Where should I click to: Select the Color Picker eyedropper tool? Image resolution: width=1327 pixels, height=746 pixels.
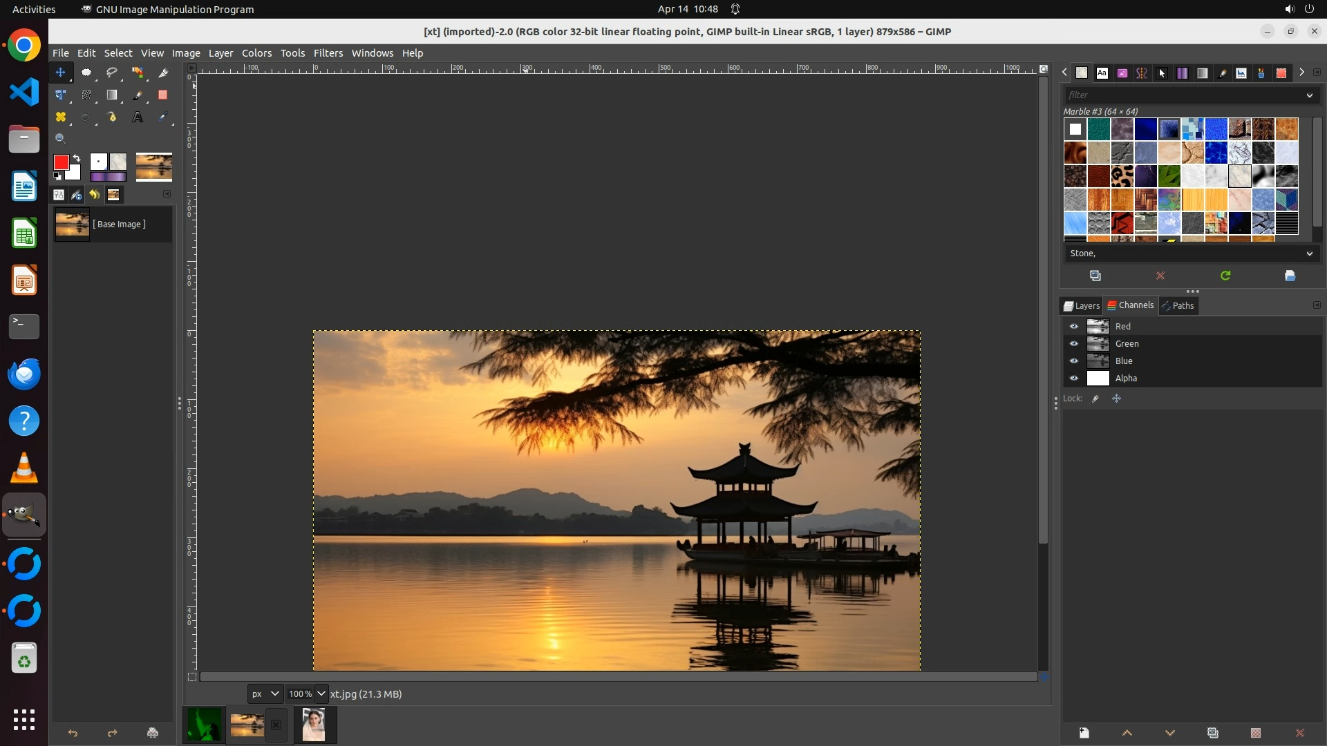(163, 117)
